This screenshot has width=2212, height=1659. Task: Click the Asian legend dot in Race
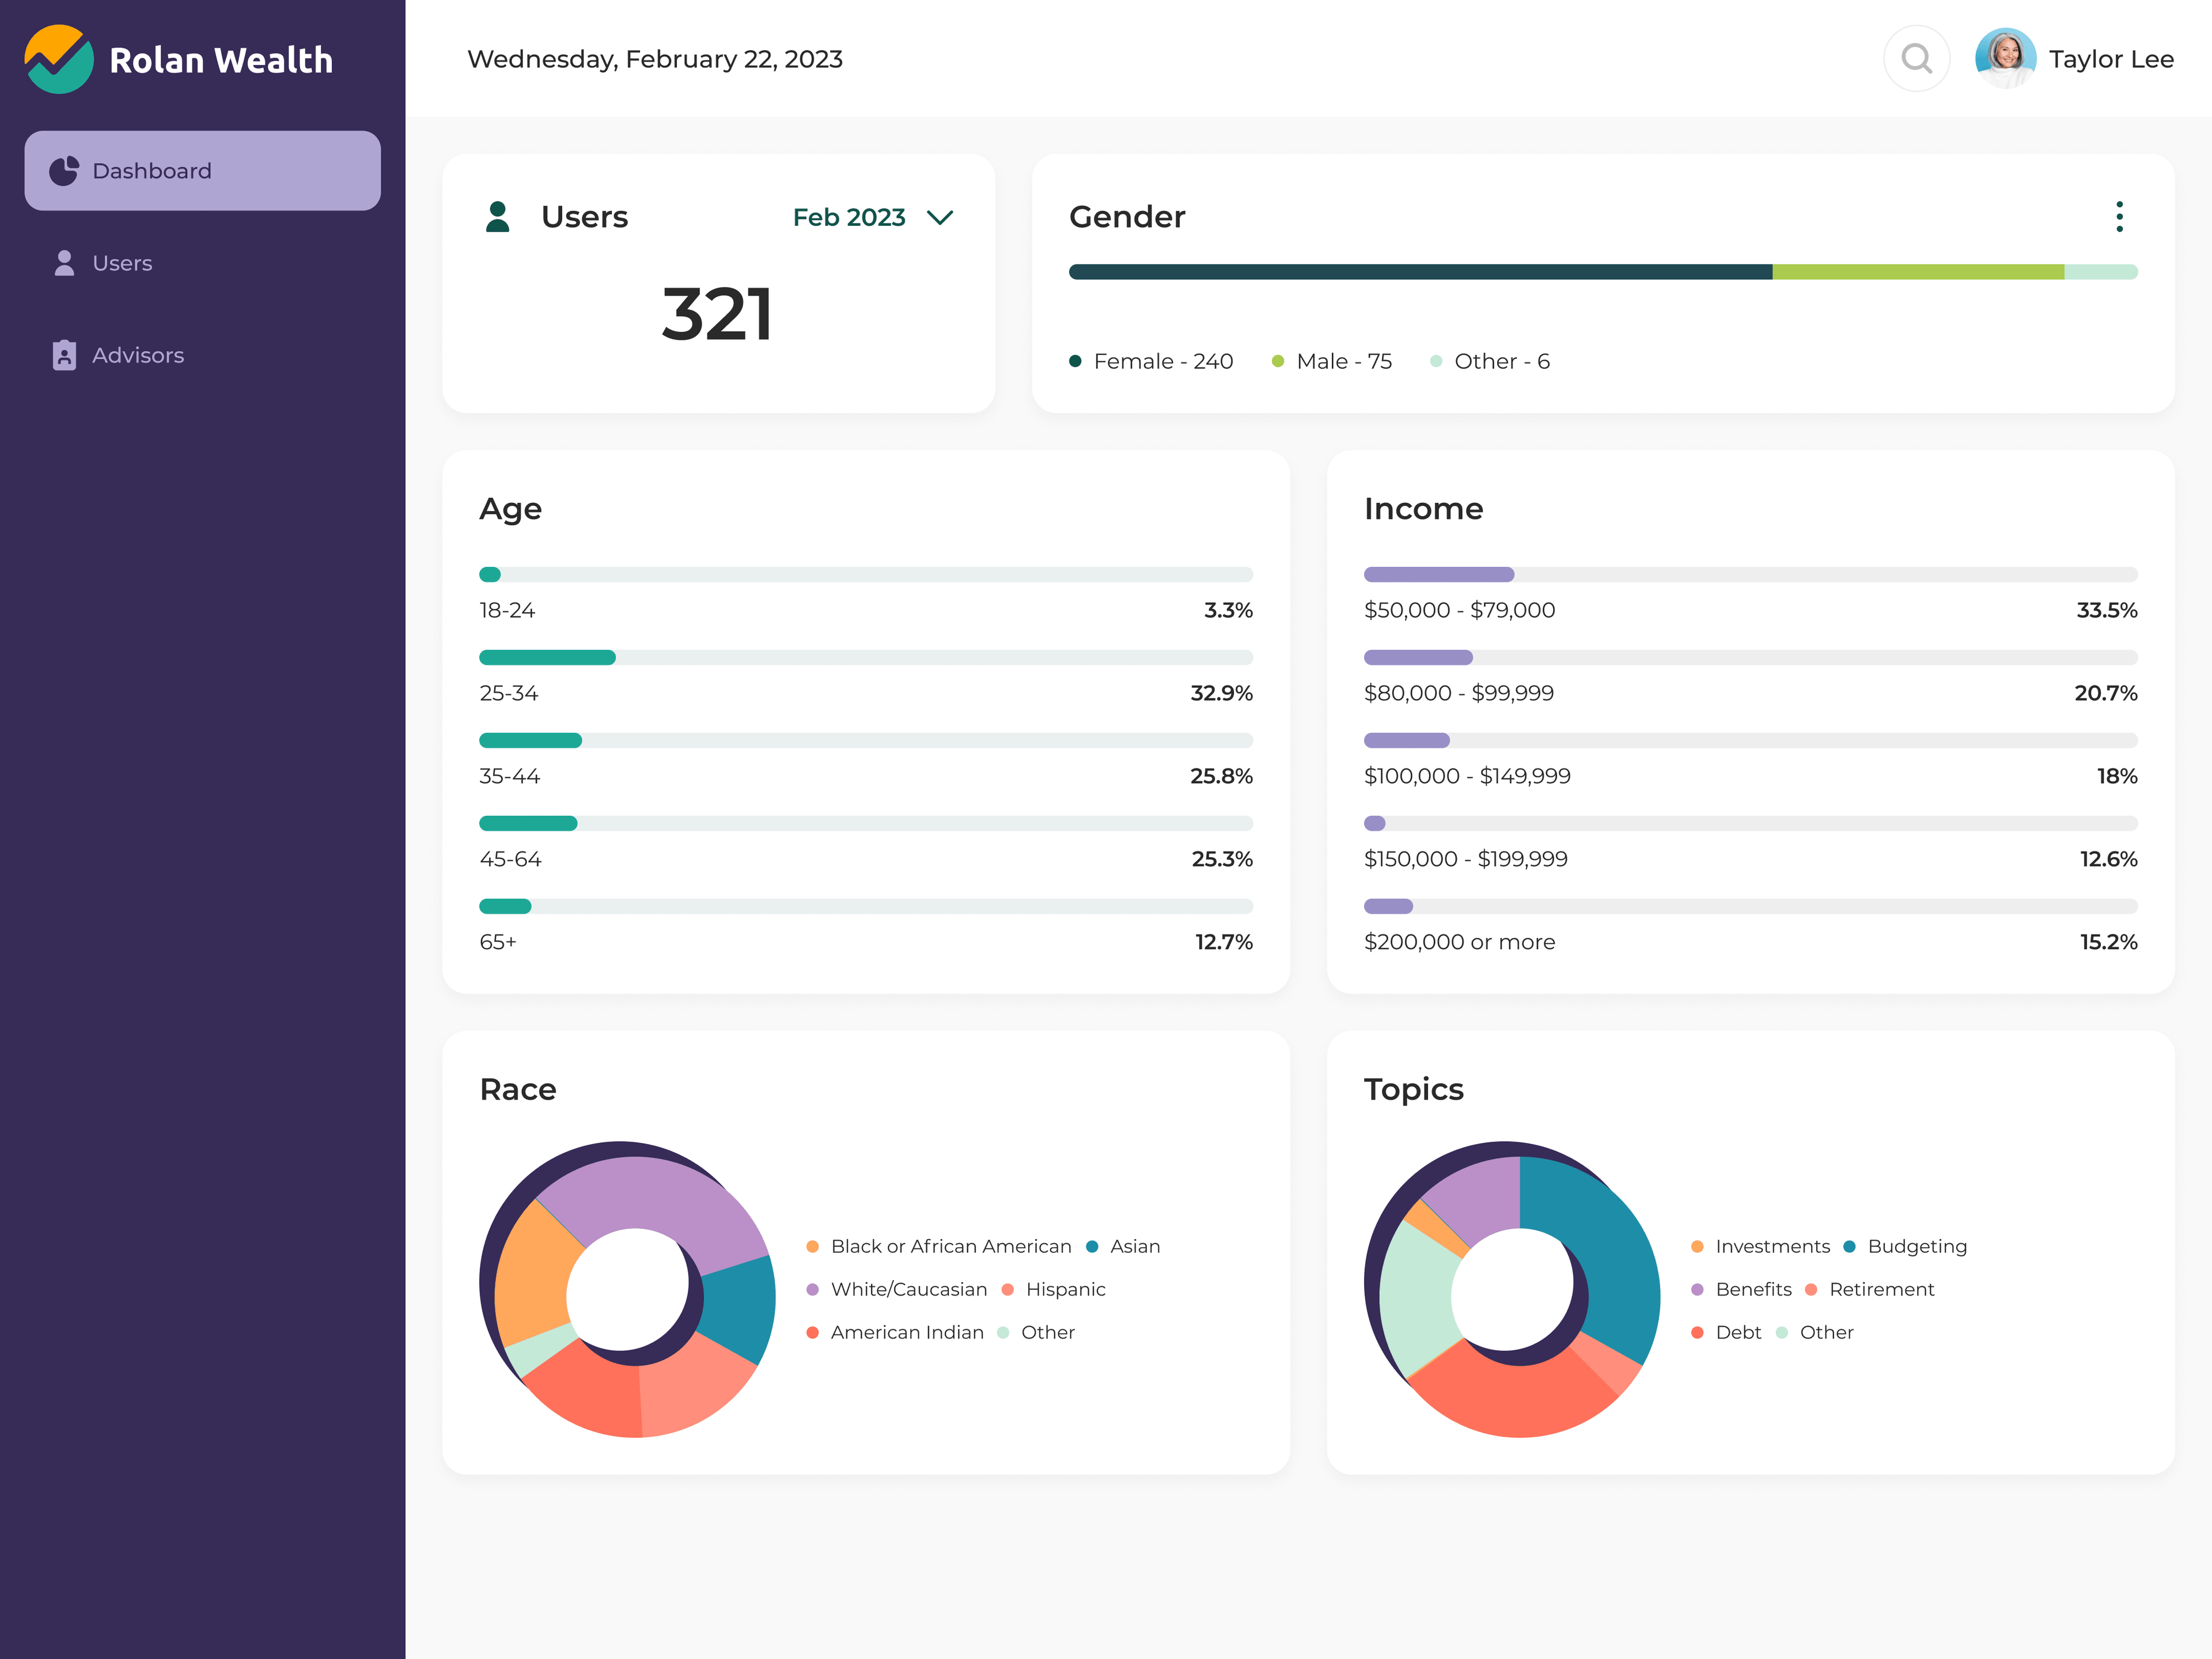click(x=1092, y=1247)
